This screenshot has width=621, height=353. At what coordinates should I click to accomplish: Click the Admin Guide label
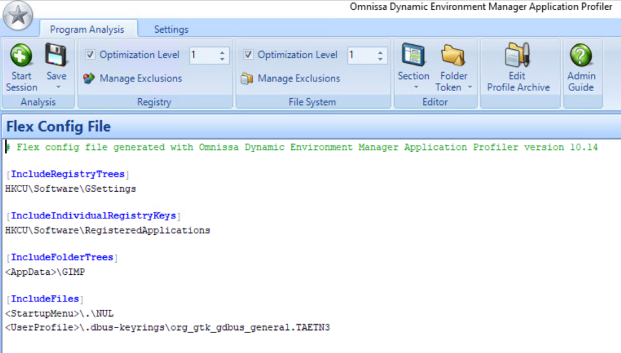(581, 81)
